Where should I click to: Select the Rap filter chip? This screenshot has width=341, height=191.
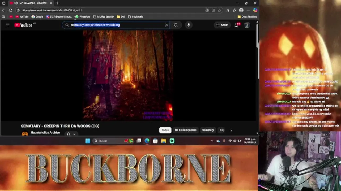click(222, 130)
